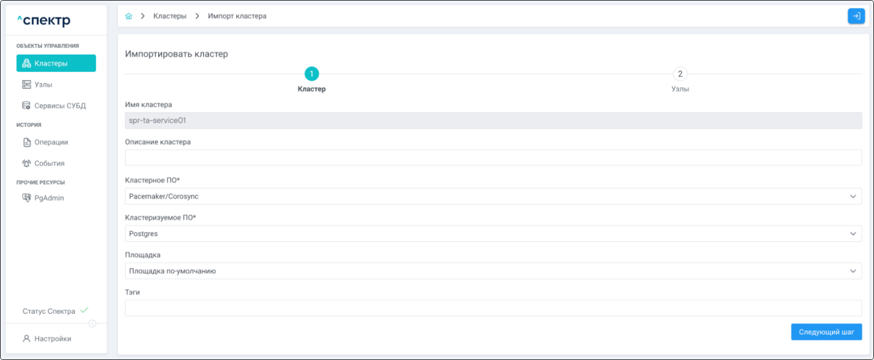The height and width of the screenshot is (360, 874).
Task: Click the Настройки user icon
Action: 26,338
